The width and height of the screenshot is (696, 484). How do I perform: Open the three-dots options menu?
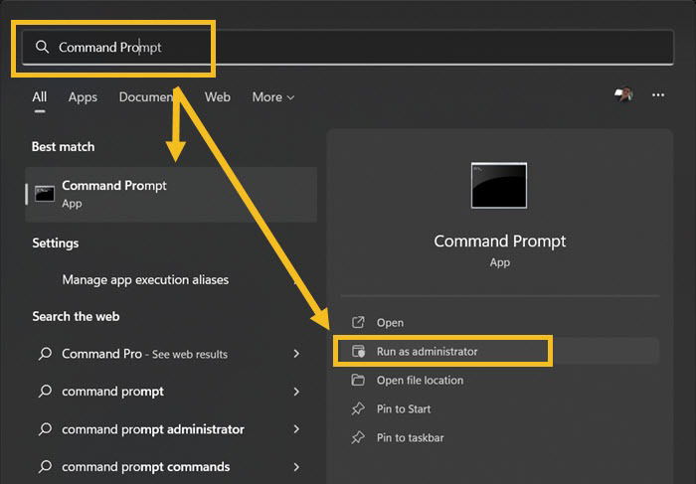tap(658, 95)
